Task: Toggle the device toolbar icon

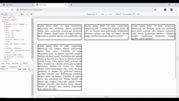Action: [x=6, y=14]
